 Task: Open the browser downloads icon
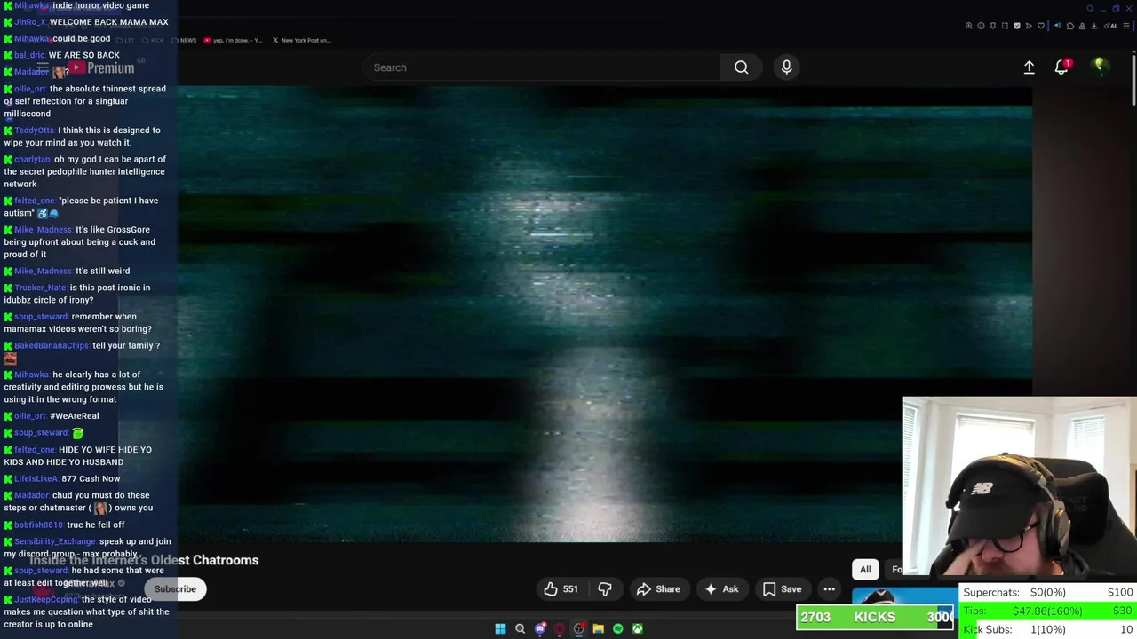click(x=1093, y=26)
